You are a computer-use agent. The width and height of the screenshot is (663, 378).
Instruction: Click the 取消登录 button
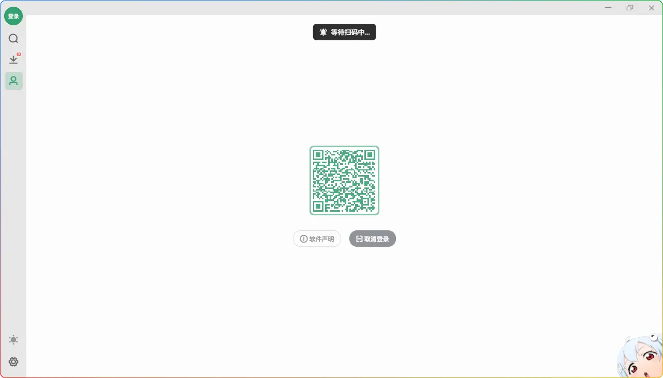pyautogui.click(x=373, y=239)
